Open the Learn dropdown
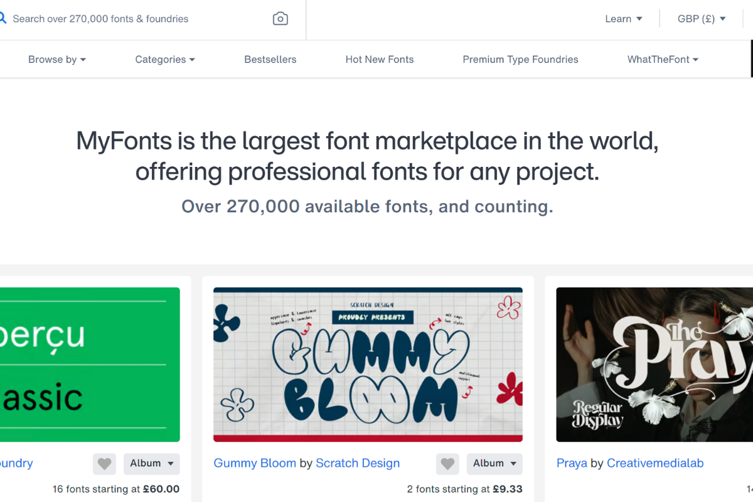Image resolution: width=753 pixels, height=502 pixels. (624, 19)
